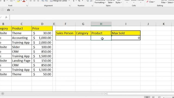Click the zoom out minus button
Screen dimensions: 174x98
point(164,97)
